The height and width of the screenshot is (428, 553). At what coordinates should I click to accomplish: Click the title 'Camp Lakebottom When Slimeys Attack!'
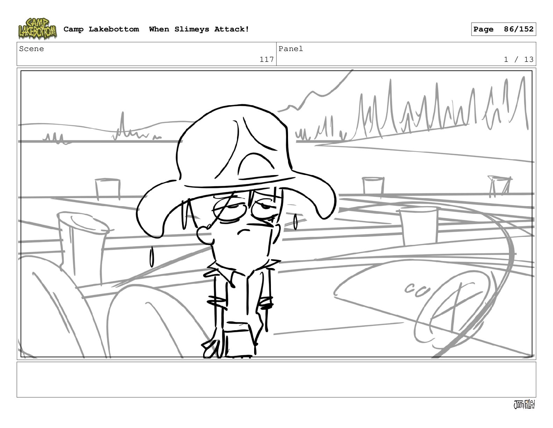(156, 29)
